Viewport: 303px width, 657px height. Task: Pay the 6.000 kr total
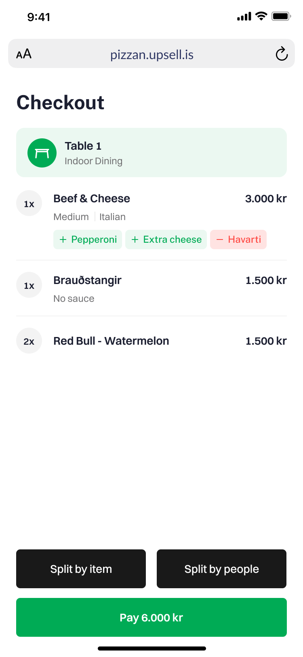(x=151, y=617)
